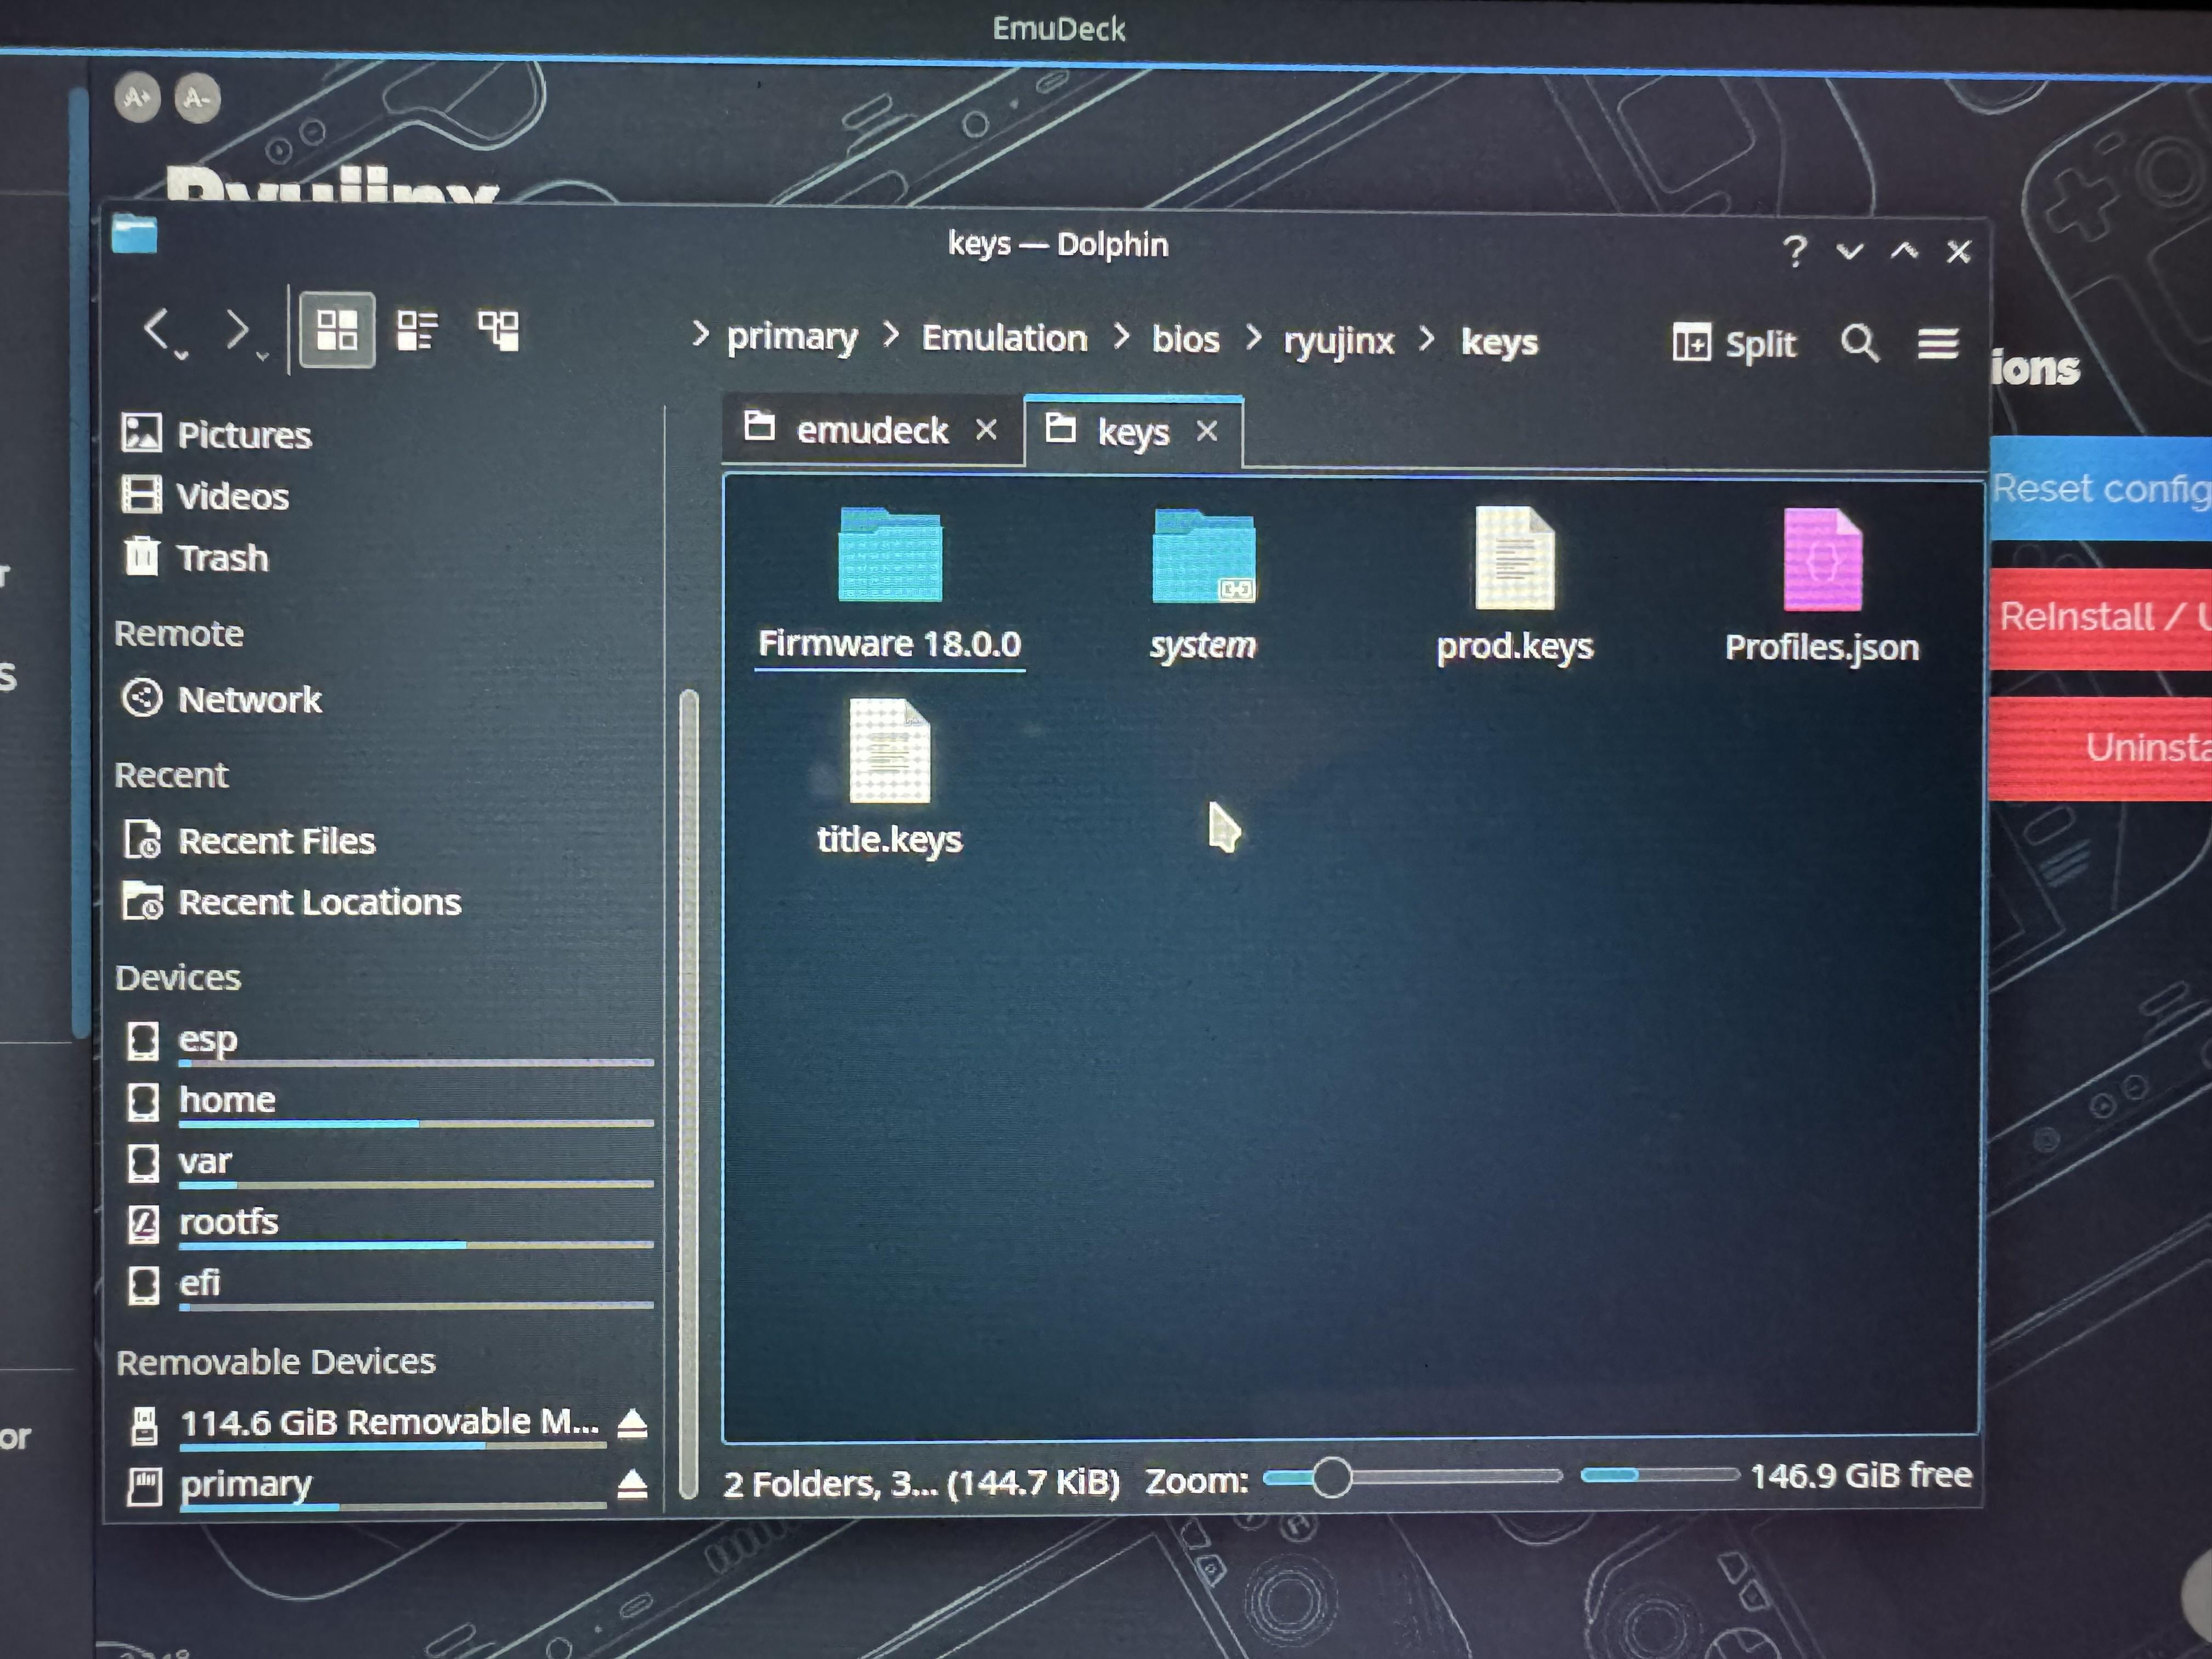Switch to the emudeck tab
Screen dimensions: 2212x1659
click(872, 430)
